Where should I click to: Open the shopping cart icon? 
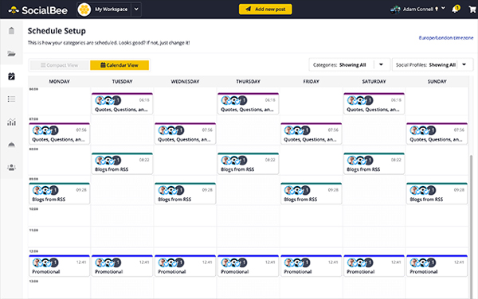pyautogui.click(x=472, y=9)
